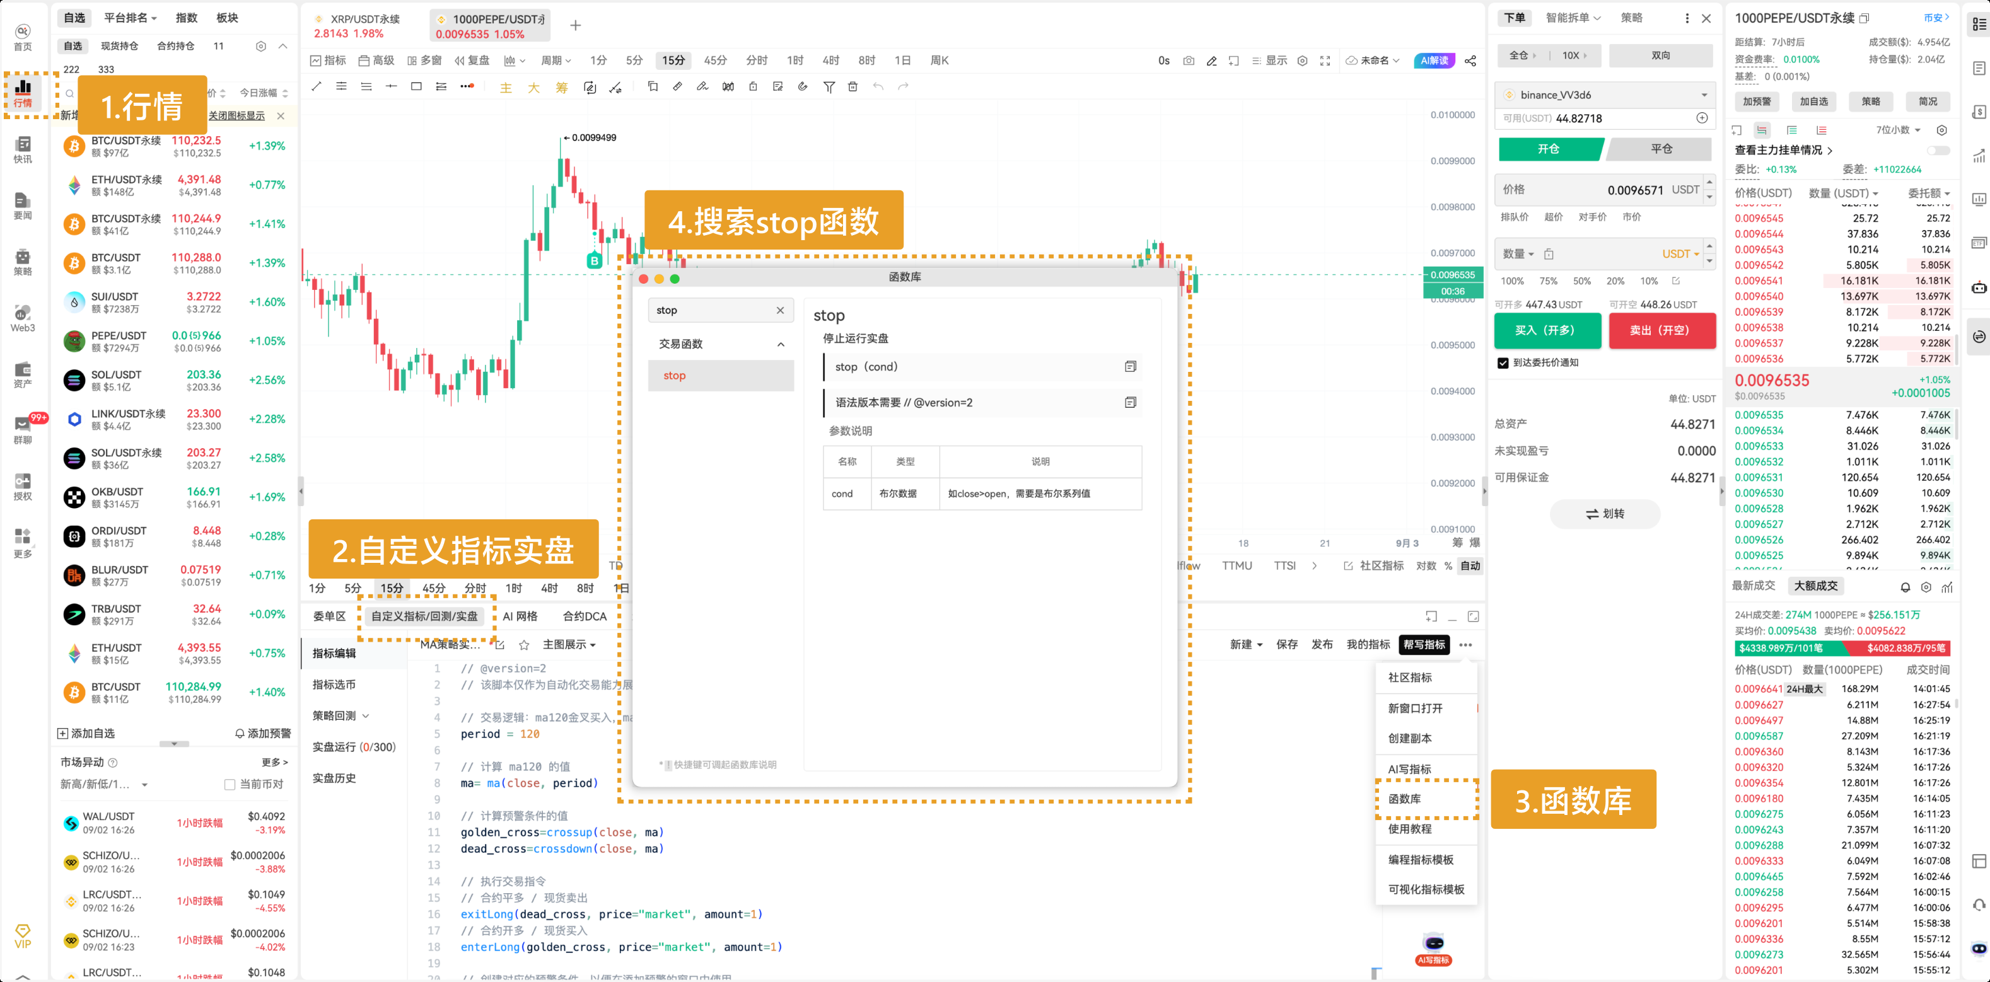Select the stop function list entry
Image resolution: width=1990 pixels, height=982 pixels.
[x=720, y=376]
